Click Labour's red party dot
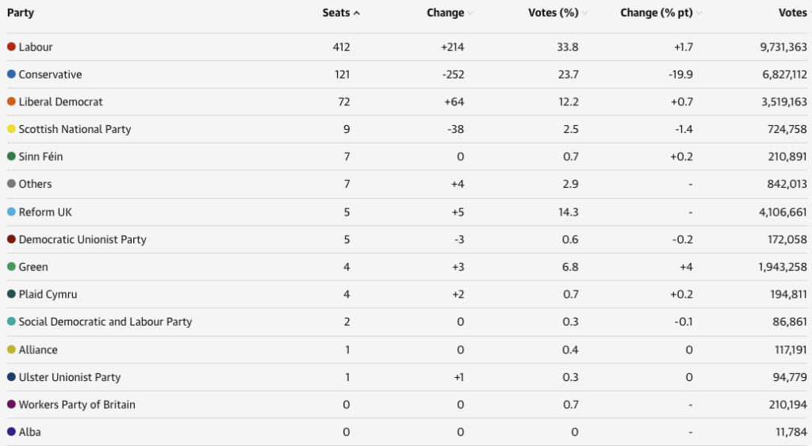The image size is (812, 446). [11, 47]
